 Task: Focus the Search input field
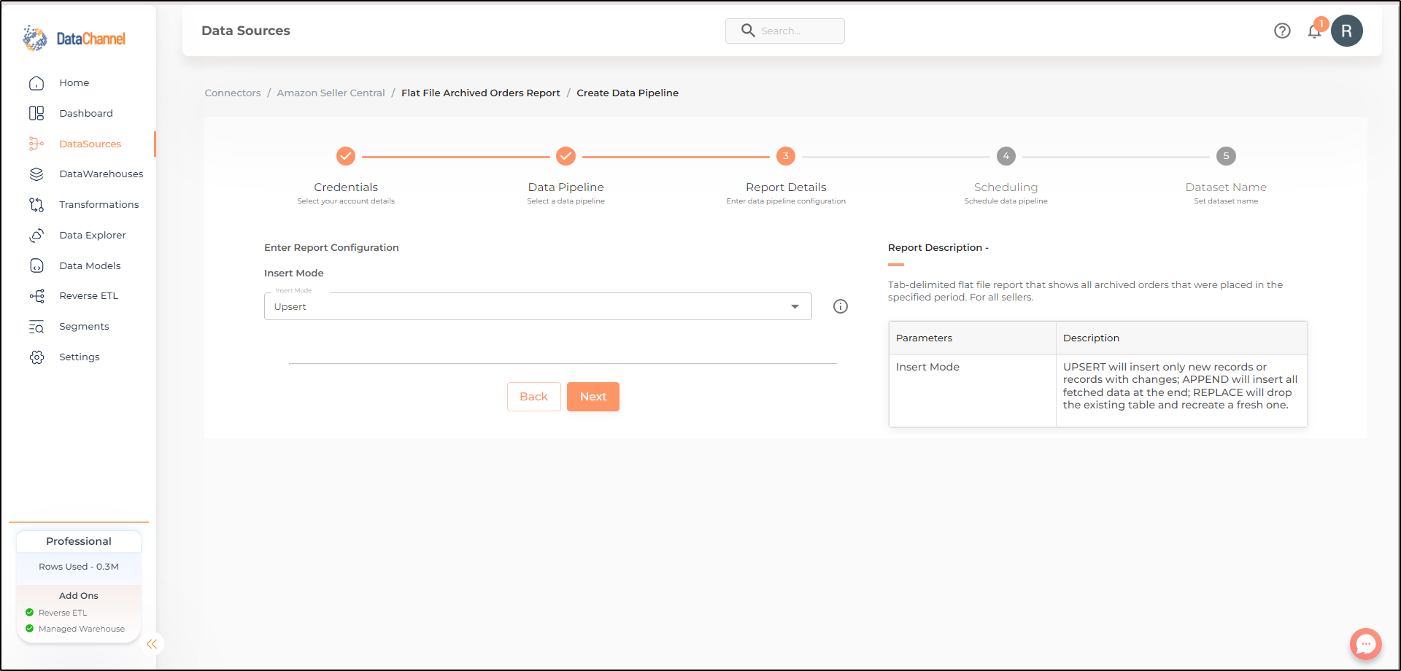coord(785,31)
